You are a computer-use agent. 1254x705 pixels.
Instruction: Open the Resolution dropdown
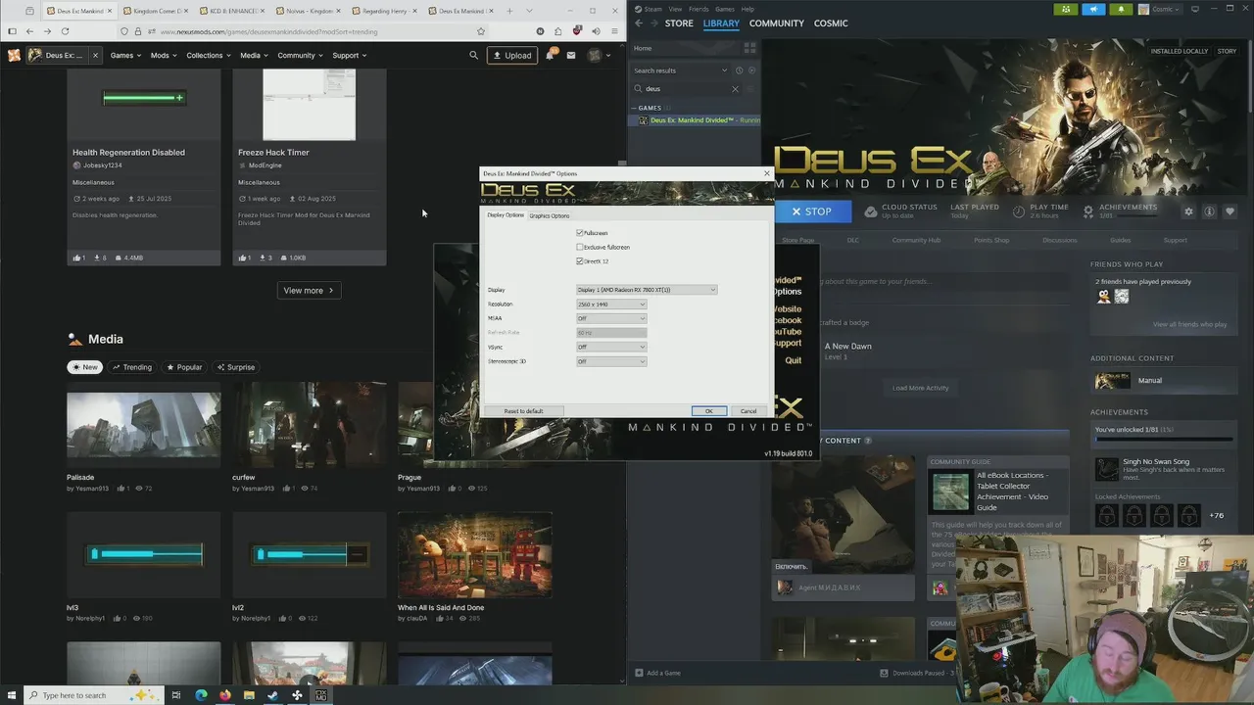[611, 305]
